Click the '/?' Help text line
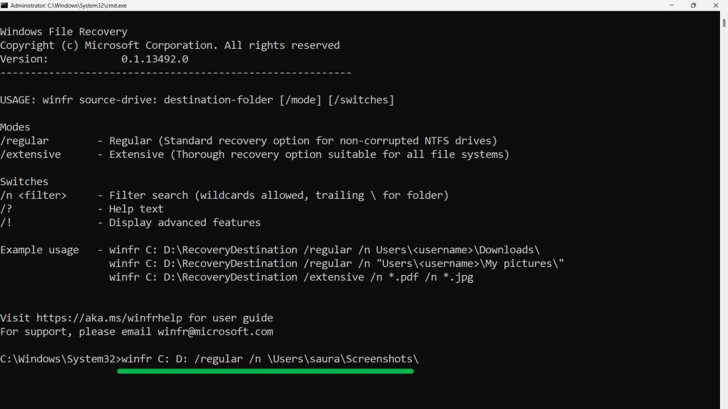 point(82,209)
